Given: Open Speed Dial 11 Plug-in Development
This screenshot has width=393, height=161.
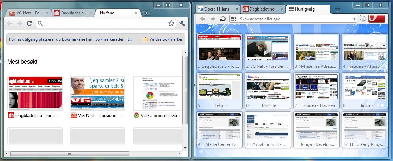Looking at the screenshot, I should click(316, 129).
